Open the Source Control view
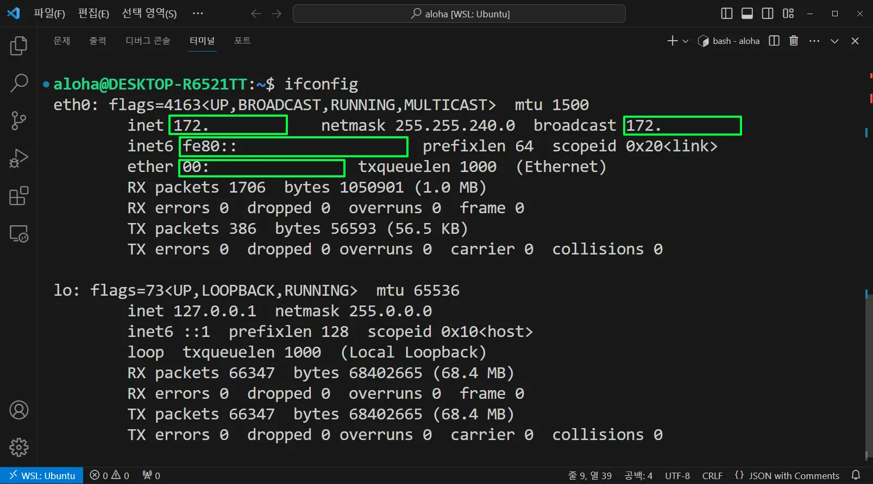 (18, 120)
